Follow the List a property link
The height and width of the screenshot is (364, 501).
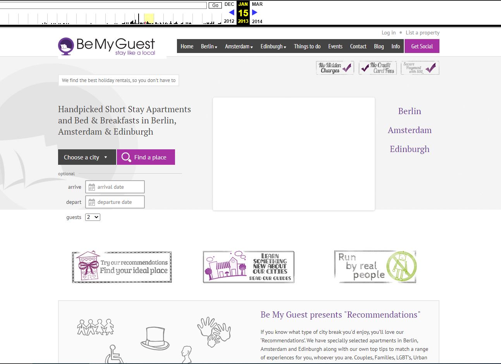422,33
